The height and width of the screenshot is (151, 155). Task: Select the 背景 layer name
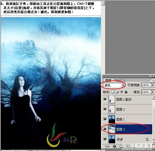pyautogui.click(x=120, y=139)
